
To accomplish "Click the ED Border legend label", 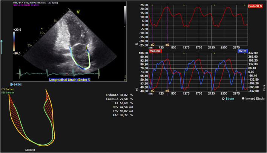I will coord(8,93).
